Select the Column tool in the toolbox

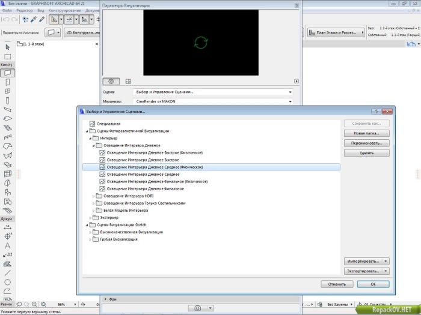coord(7,100)
